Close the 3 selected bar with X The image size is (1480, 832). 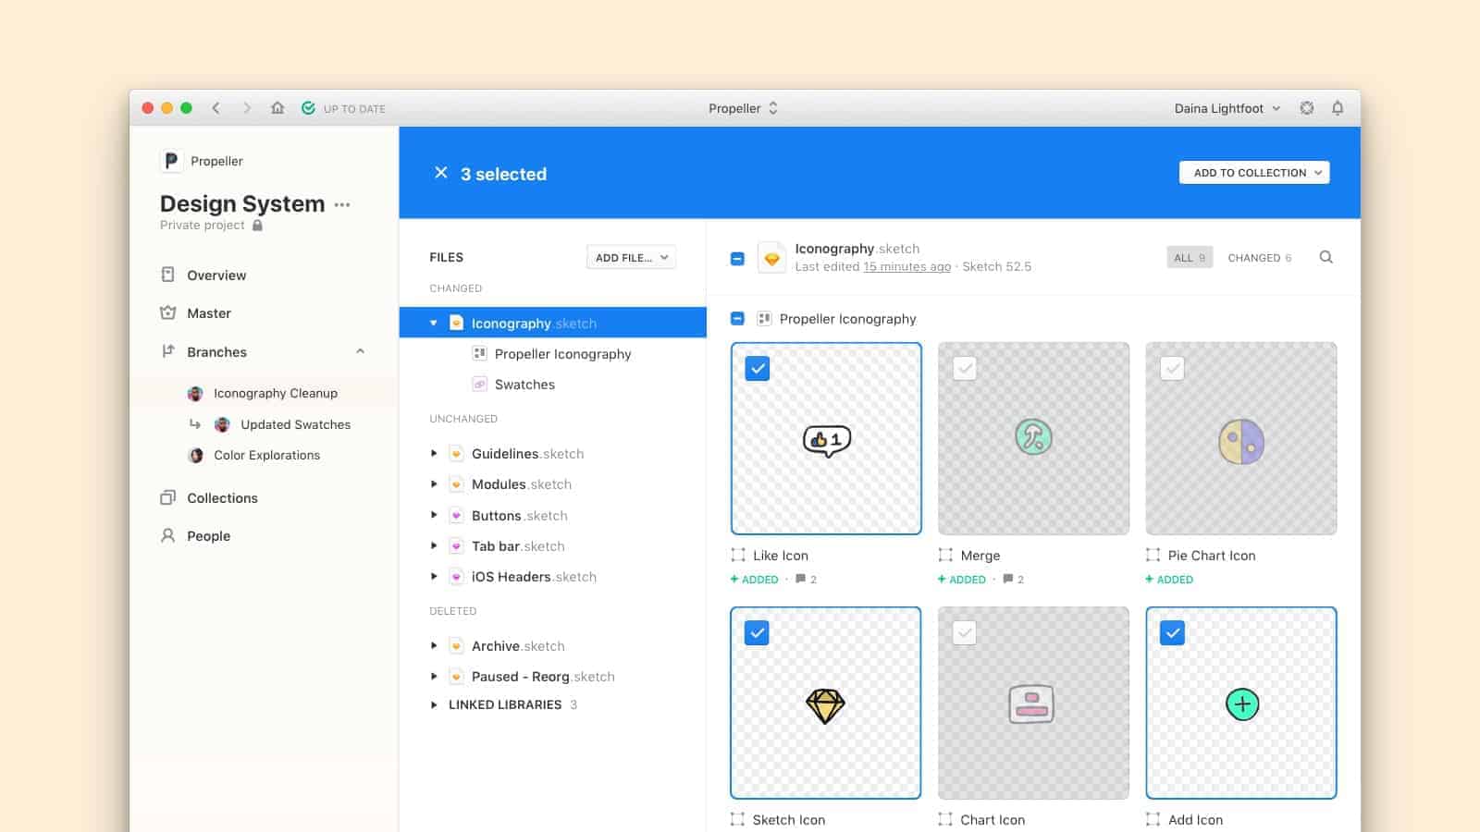pyautogui.click(x=441, y=173)
